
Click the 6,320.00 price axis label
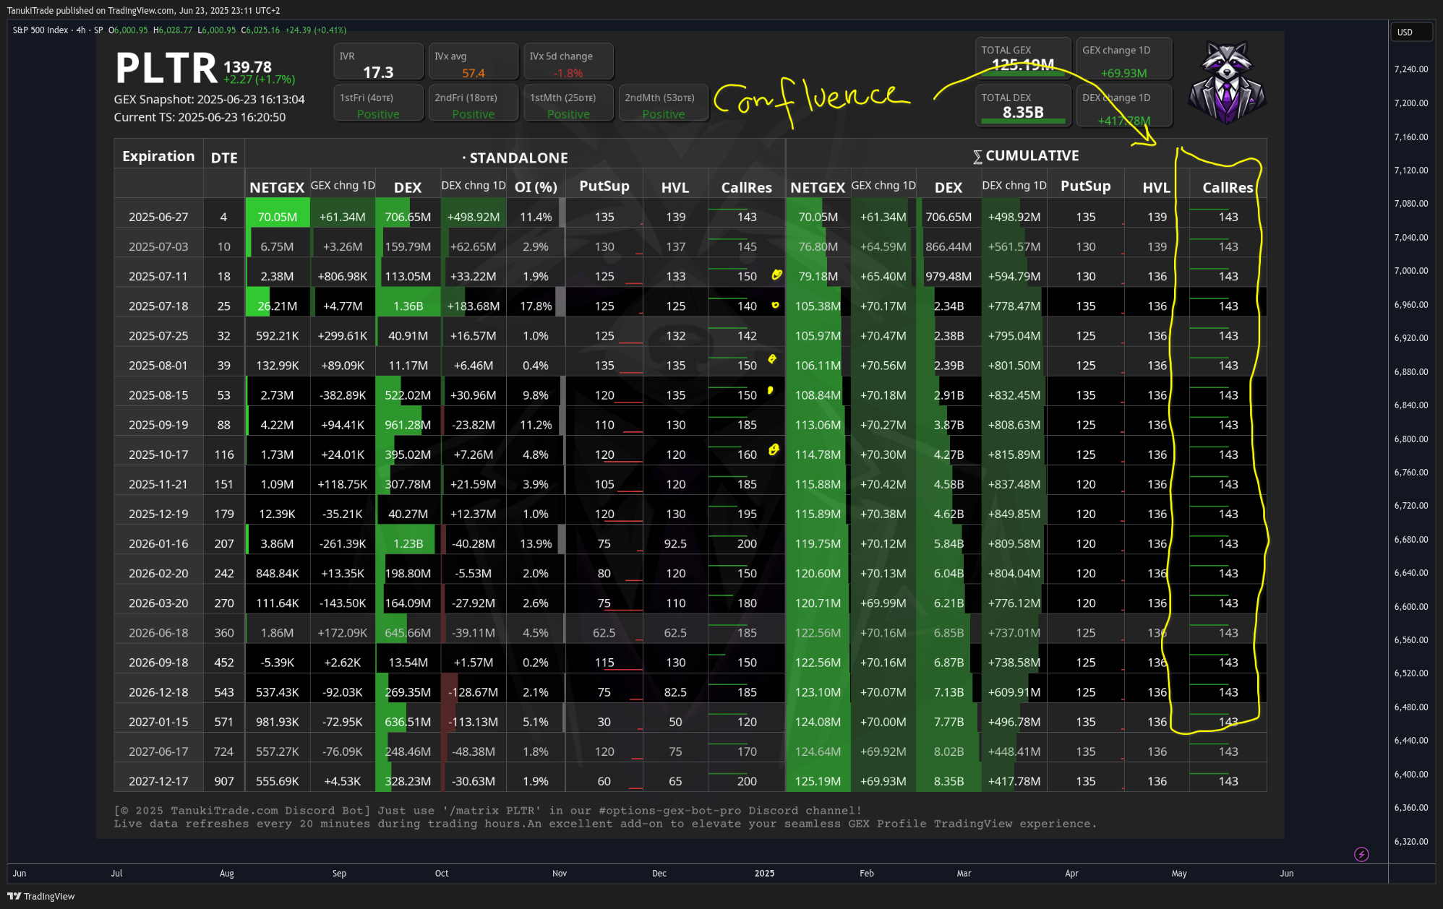tap(1410, 842)
